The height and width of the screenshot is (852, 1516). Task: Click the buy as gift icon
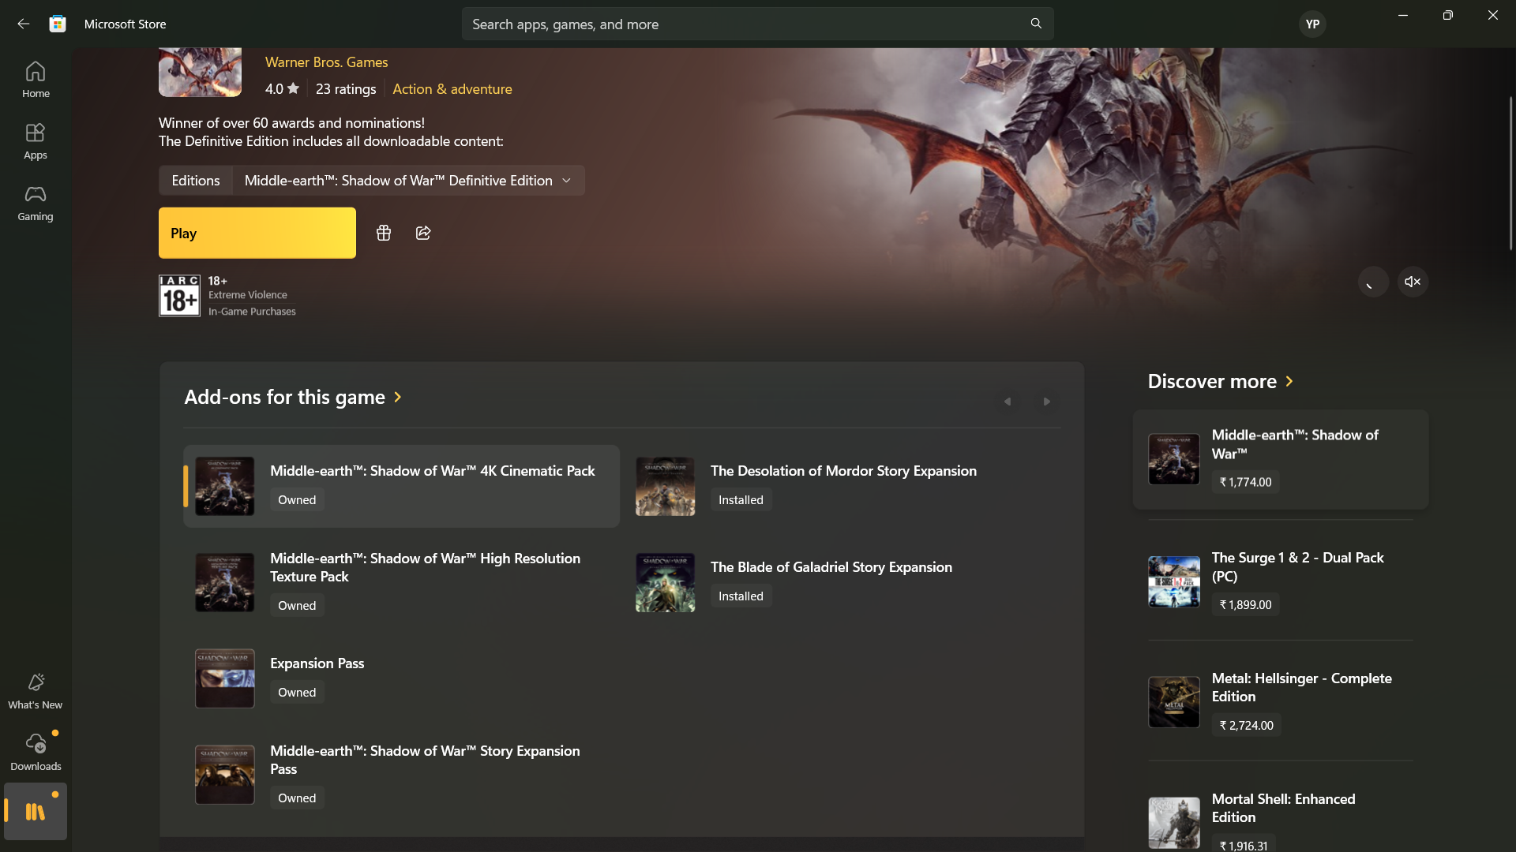[384, 233]
